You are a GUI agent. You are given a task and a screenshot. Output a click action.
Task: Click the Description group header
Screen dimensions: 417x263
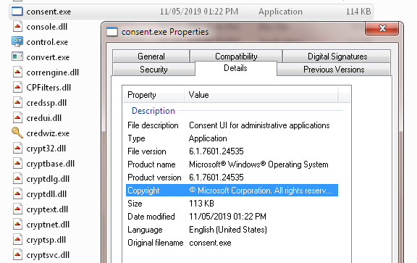click(153, 111)
